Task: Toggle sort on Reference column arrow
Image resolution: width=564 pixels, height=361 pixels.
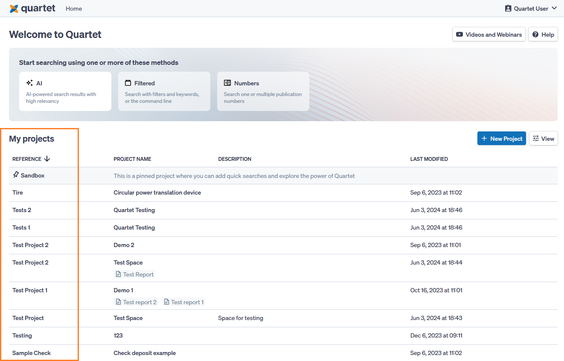Action: tap(47, 159)
